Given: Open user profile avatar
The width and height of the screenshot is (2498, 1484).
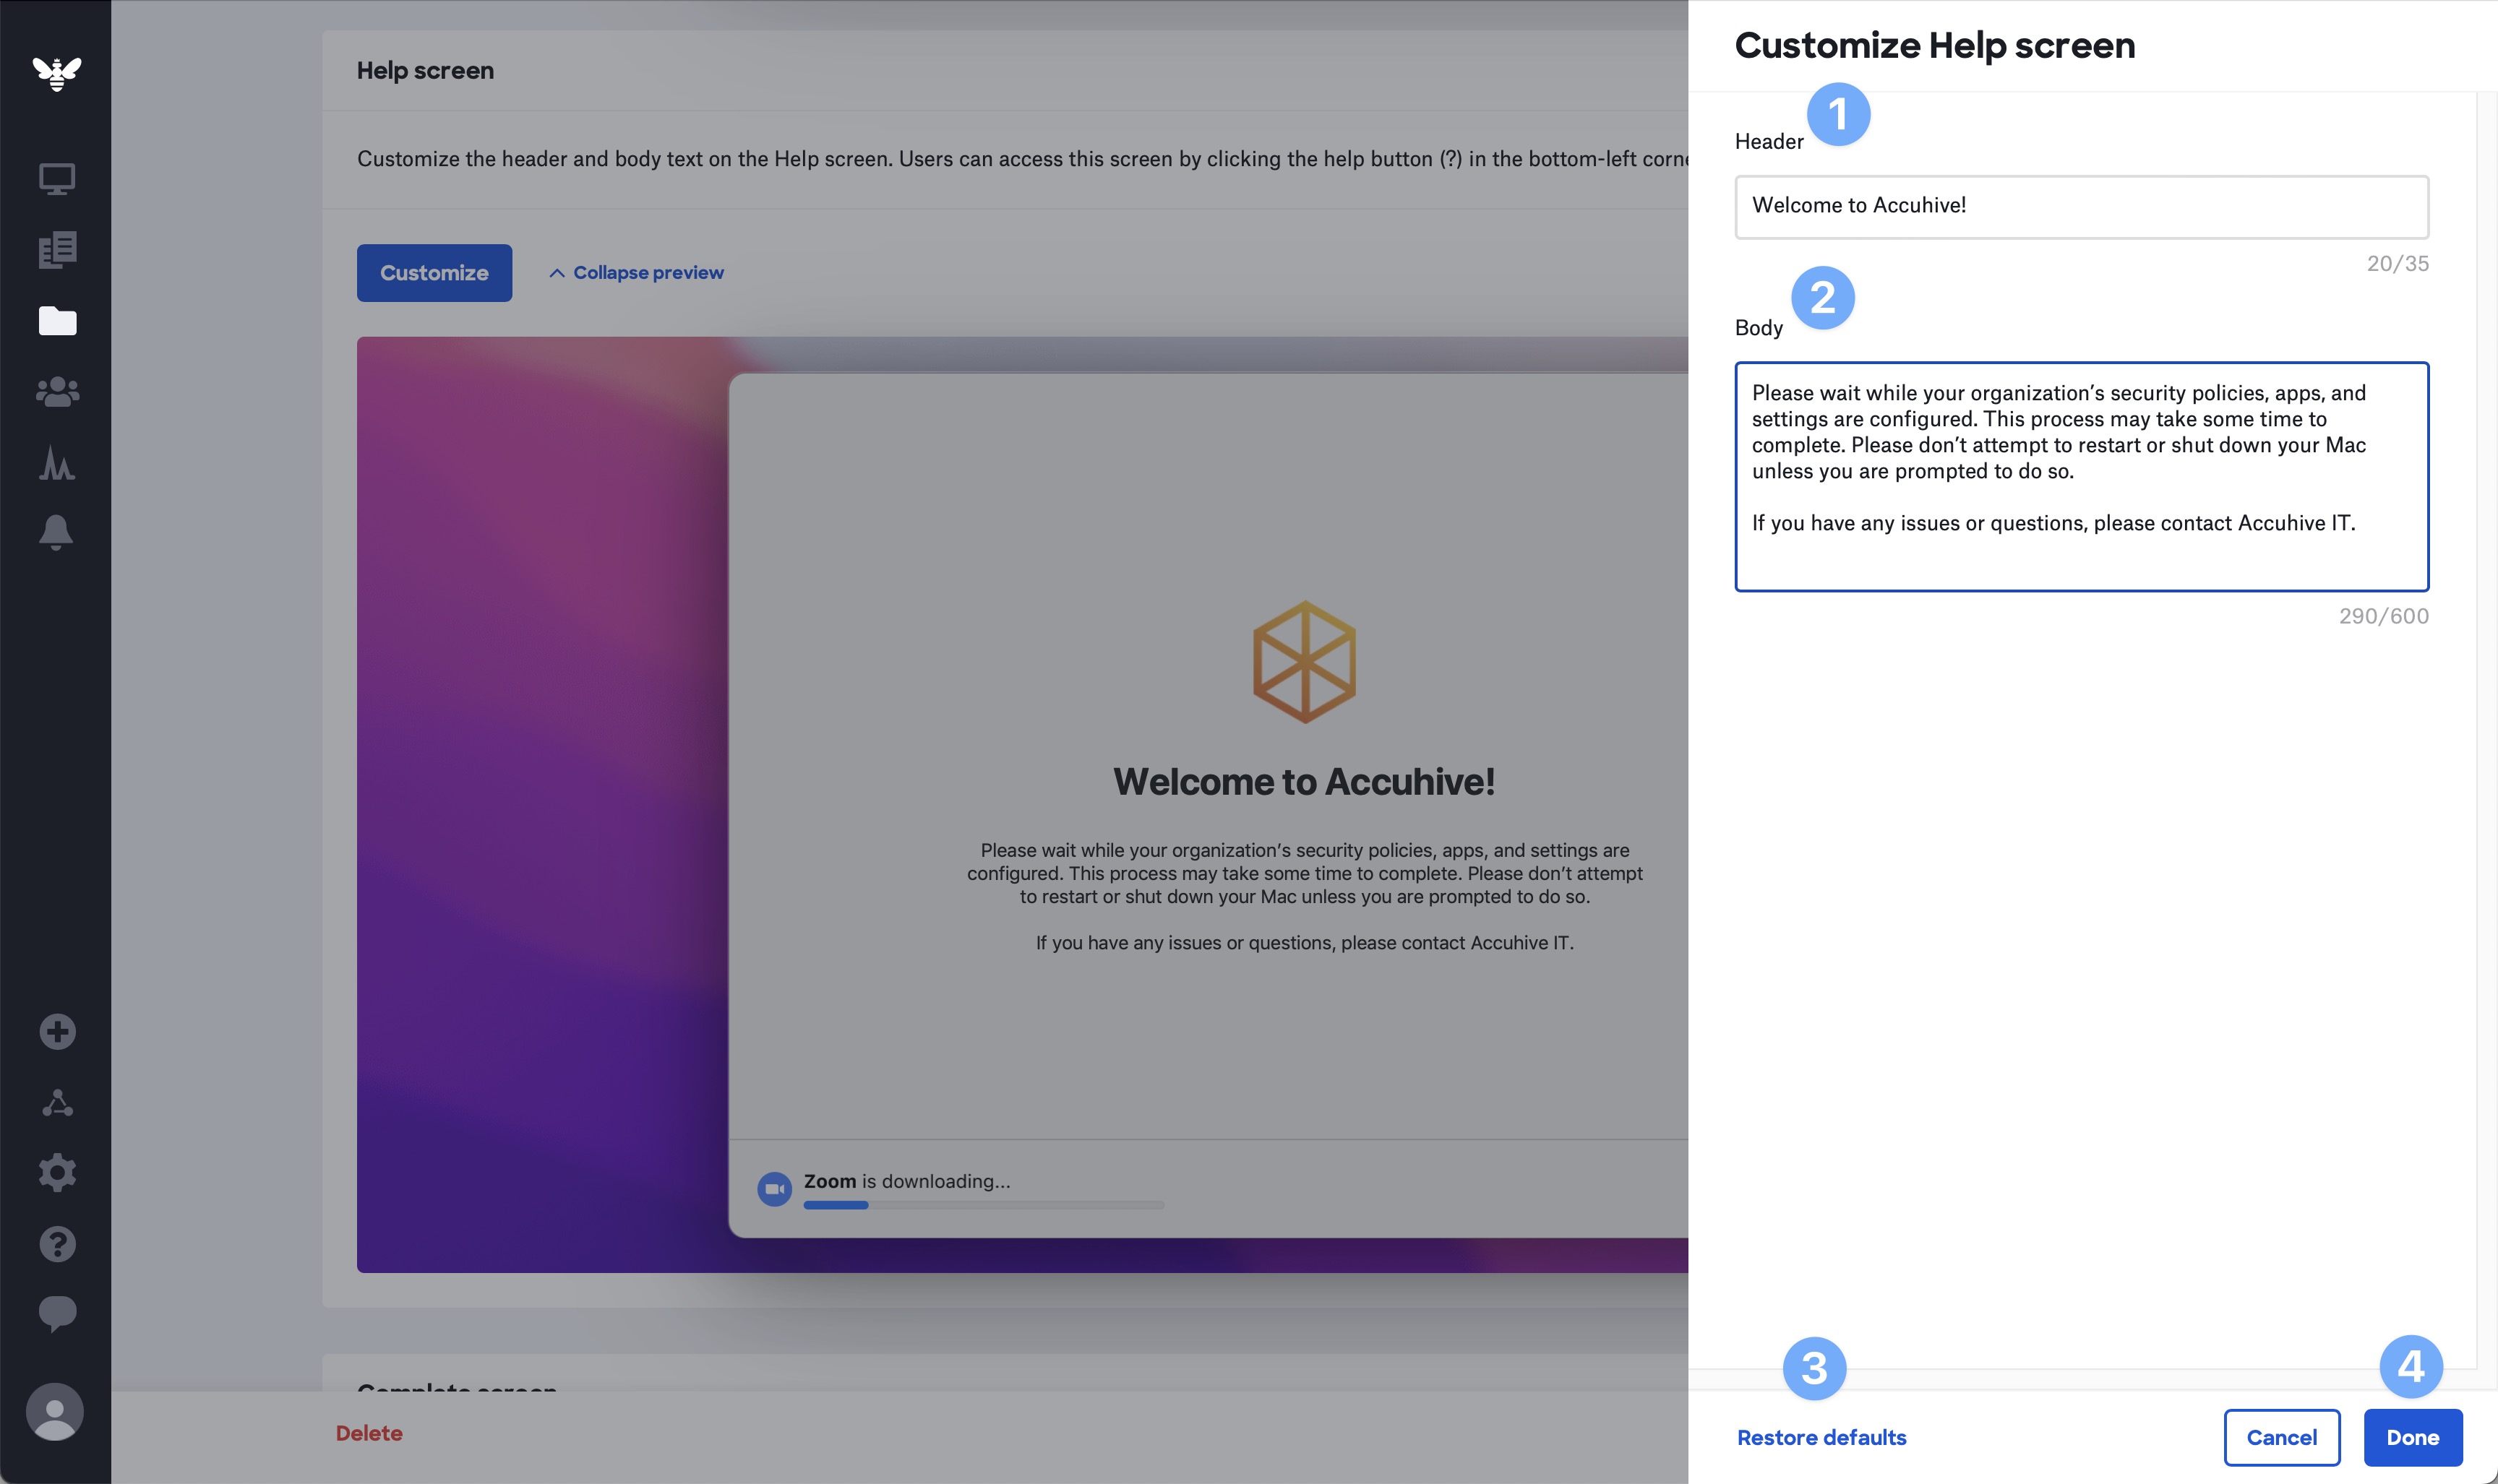Looking at the screenshot, I should click(55, 1411).
